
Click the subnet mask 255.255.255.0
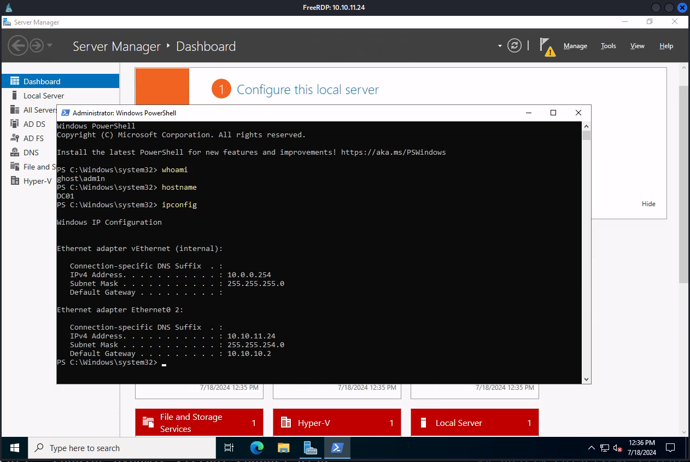click(256, 283)
